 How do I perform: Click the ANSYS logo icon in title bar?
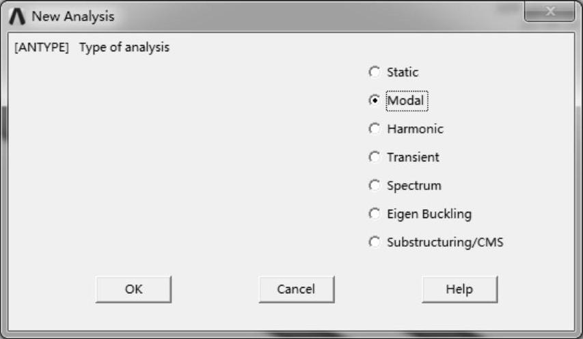[x=18, y=16]
